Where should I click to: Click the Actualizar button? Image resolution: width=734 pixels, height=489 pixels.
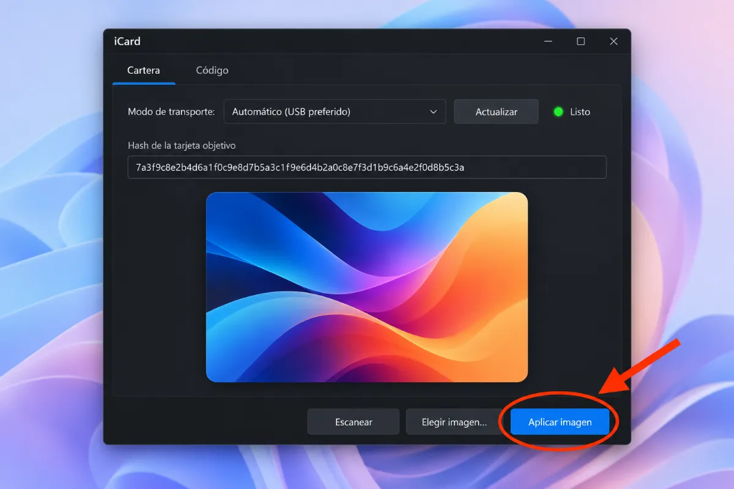(x=496, y=112)
